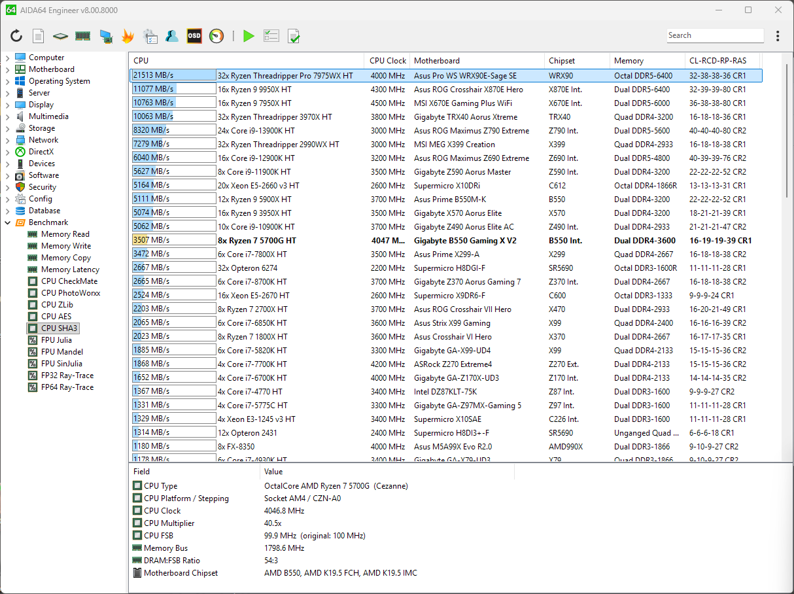Open the CPUID chip icon in toolbar
Screen dimensions: 794x594
click(61, 37)
